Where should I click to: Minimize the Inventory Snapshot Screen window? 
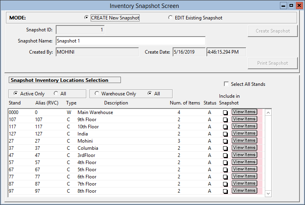284,6
